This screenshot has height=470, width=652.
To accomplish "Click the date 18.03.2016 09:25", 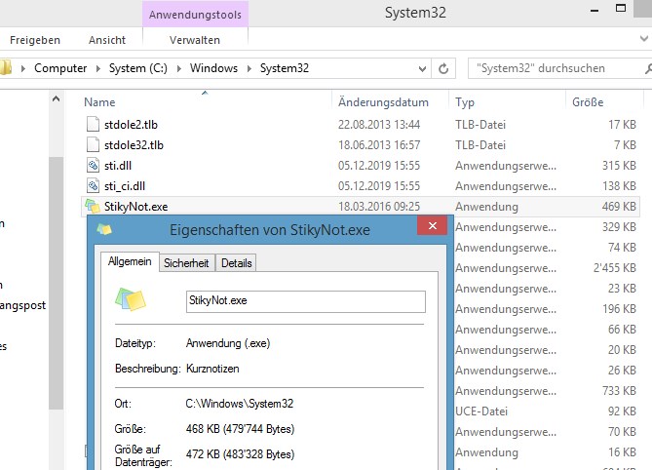I will click(x=379, y=207).
